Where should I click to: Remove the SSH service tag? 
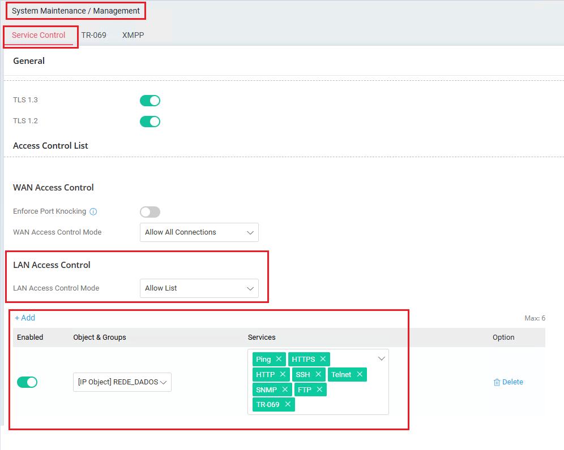[x=318, y=374]
